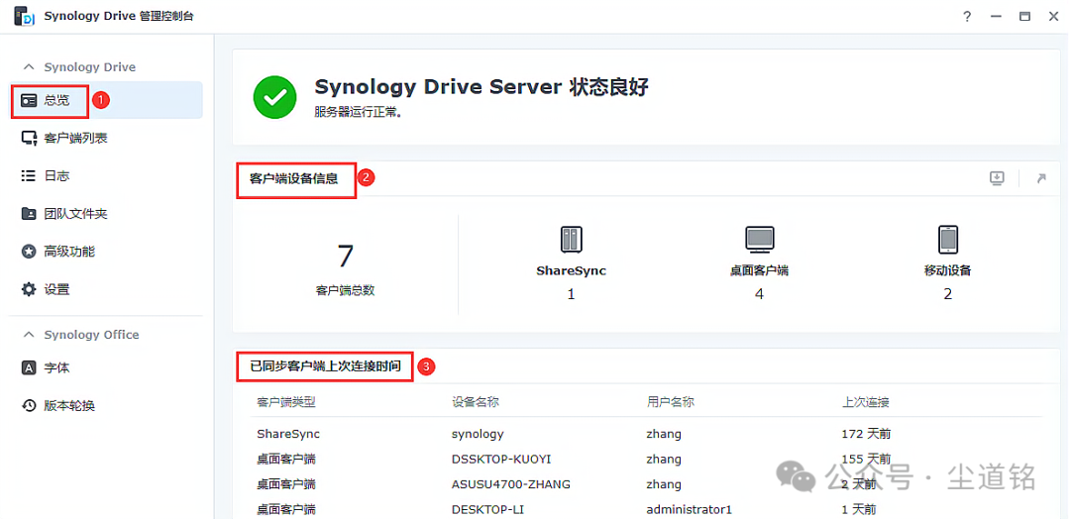The height and width of the screenshot is (519, 1070).
Task: Open 高级功能 star icon
Action: (x=29, y=252)
